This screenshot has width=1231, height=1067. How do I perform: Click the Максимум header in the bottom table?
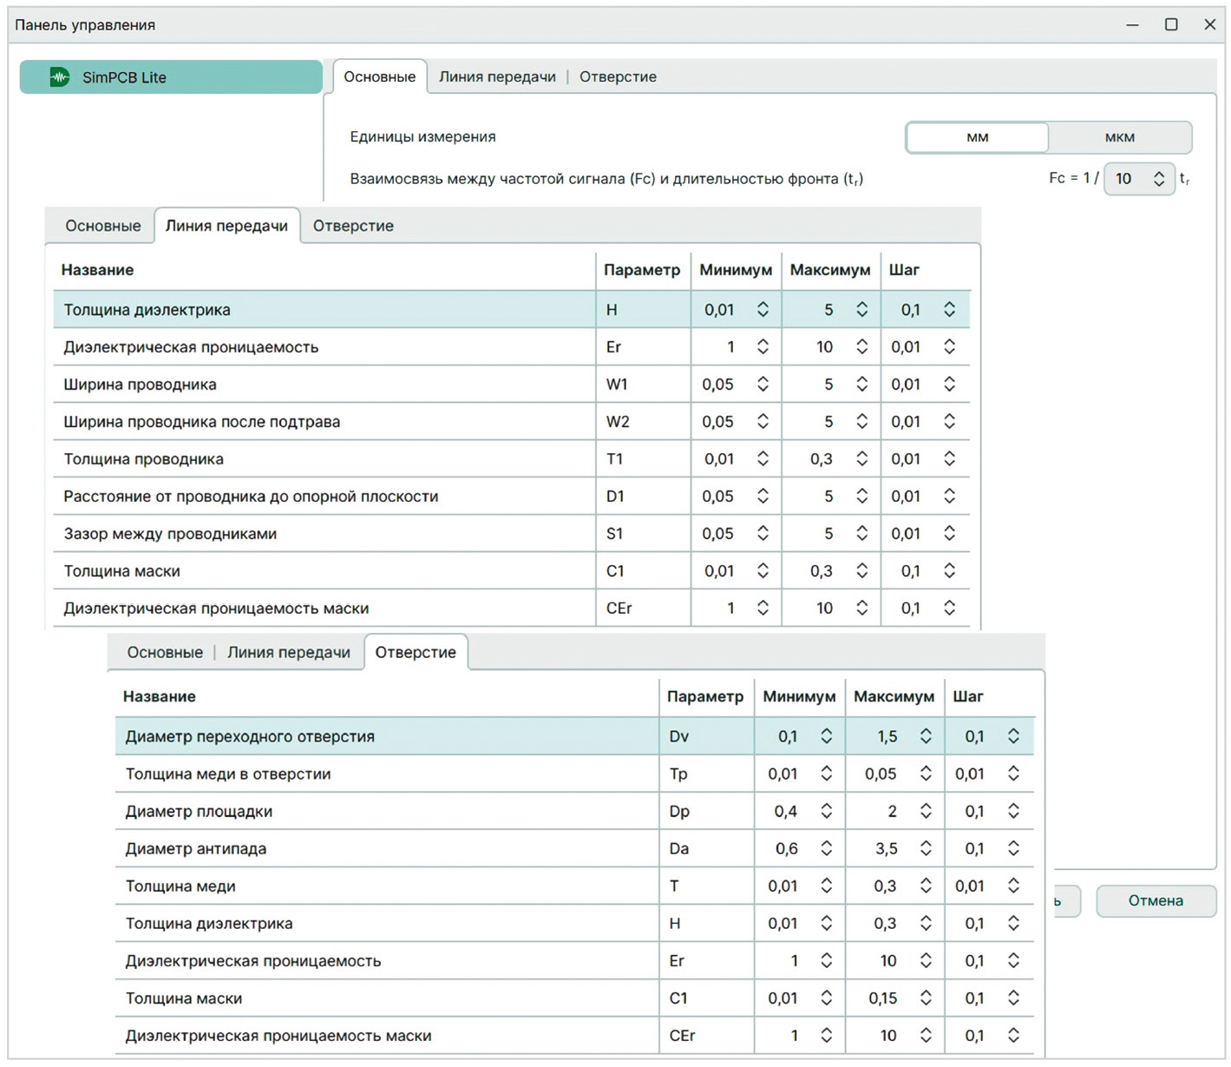[894, 696]
